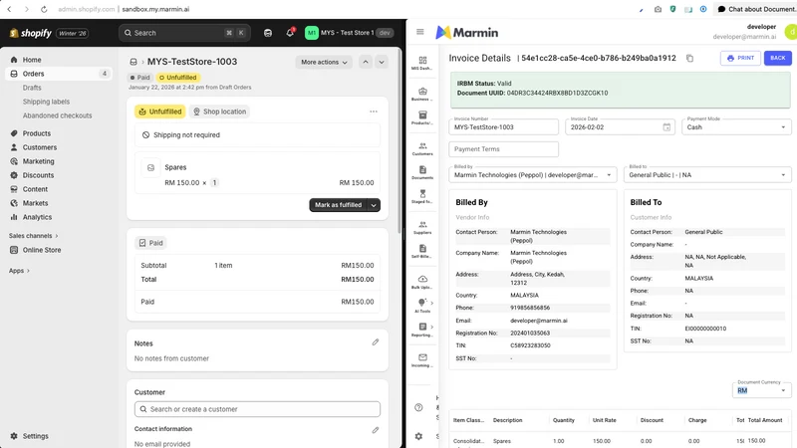Open Bulk Upload cloud icon in Marmin
797x448 pixels.
[422, 282]
